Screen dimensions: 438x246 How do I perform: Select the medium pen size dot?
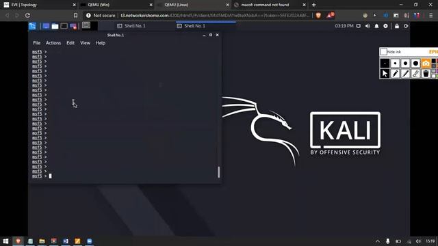pos(405,64)
